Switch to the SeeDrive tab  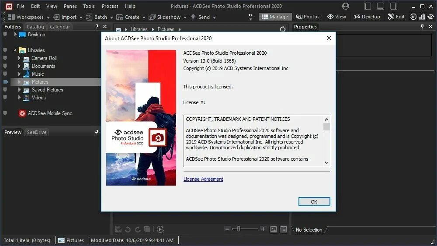[37, 132]
